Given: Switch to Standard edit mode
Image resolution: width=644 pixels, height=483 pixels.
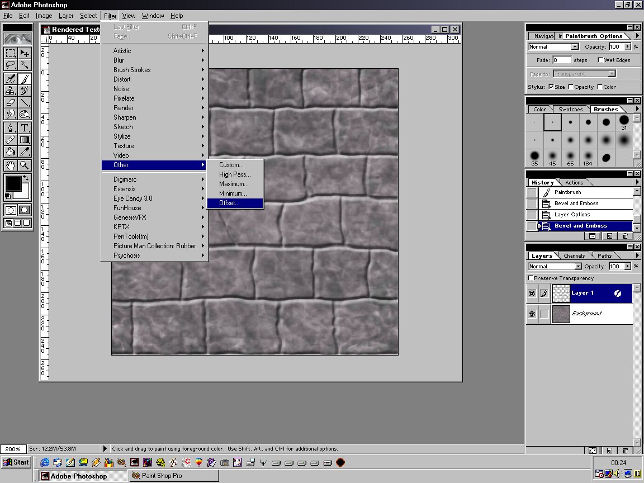Looking at the screenshot, I should (x=11, y=210).
